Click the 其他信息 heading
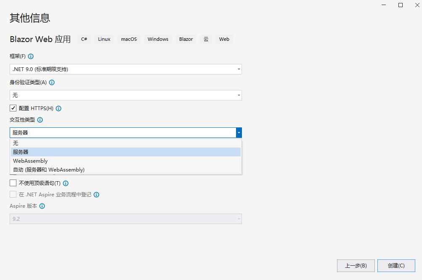422x280 pixels. 30,18
